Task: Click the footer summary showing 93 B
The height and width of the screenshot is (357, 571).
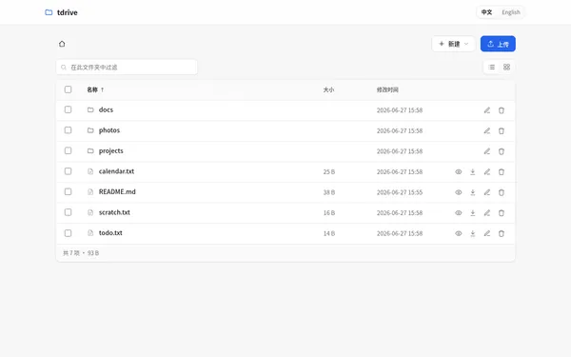Action: tap(81, 253)
